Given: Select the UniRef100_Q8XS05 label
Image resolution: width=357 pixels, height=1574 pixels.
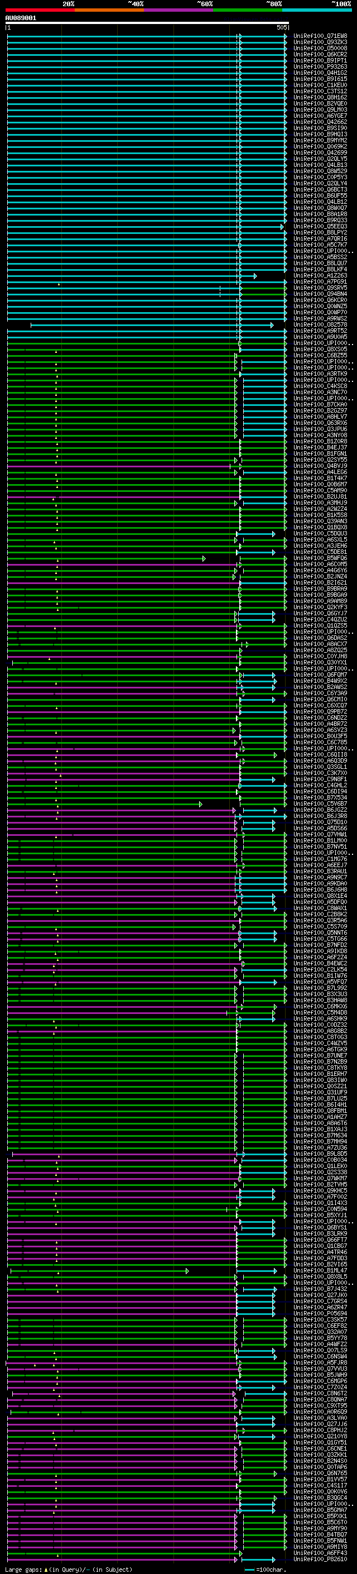Looking at the screenshot, I should 320,350.
